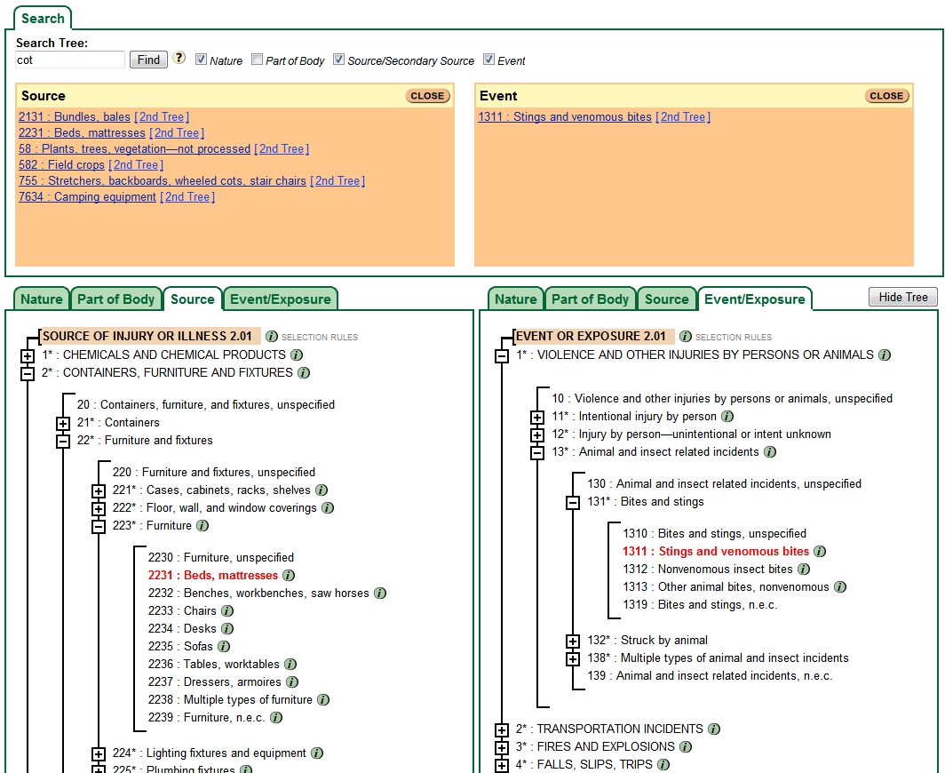Open info icon beside Source of Injury heading
Screen dimensions: 945x773
271,337
